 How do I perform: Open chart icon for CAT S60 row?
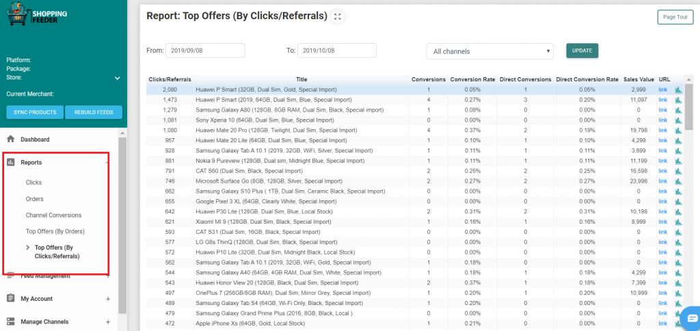pos(679,171)
